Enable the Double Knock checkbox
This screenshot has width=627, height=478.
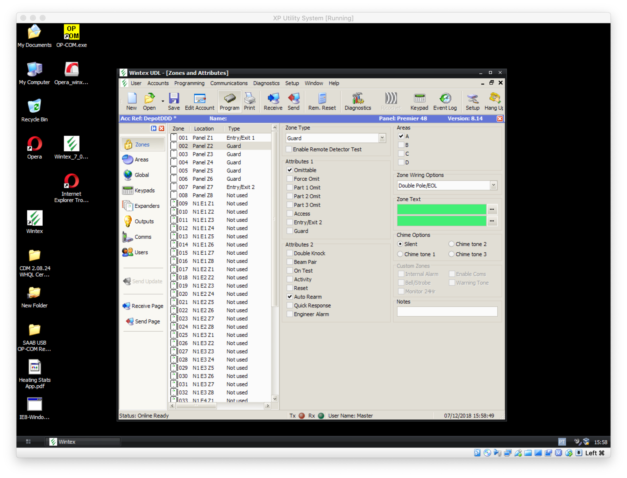click(x=290, y=253)
